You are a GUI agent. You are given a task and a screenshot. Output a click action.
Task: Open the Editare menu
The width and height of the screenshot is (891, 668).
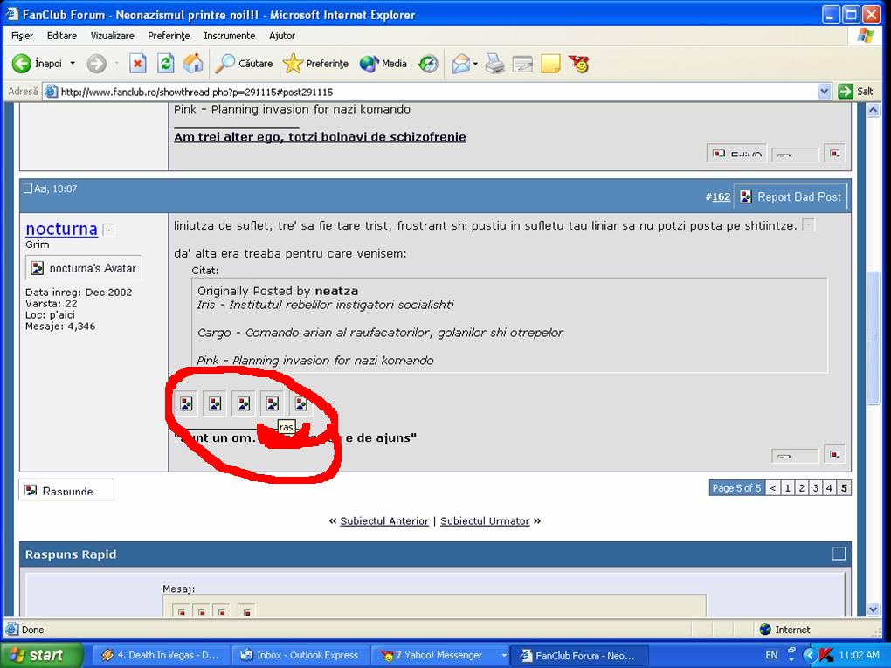click(62, 36)
